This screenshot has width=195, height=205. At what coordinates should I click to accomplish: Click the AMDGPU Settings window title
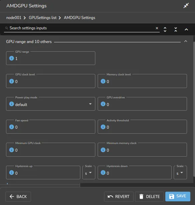(26, 6)
